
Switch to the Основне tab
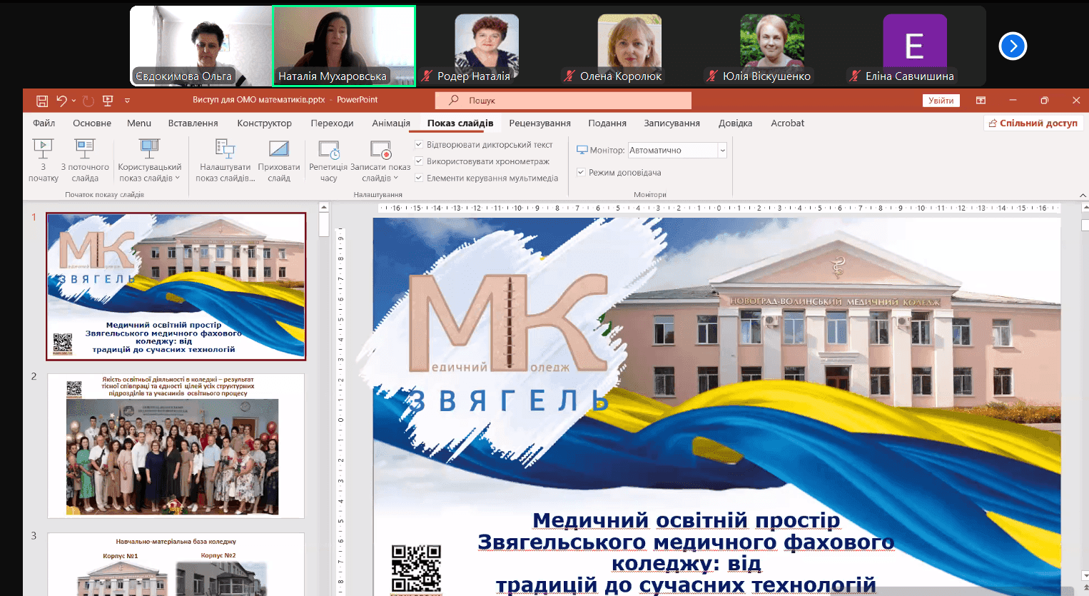(92, 123)
